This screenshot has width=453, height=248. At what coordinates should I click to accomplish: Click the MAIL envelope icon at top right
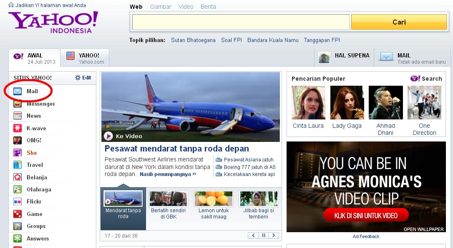click(x=386, y=56)
